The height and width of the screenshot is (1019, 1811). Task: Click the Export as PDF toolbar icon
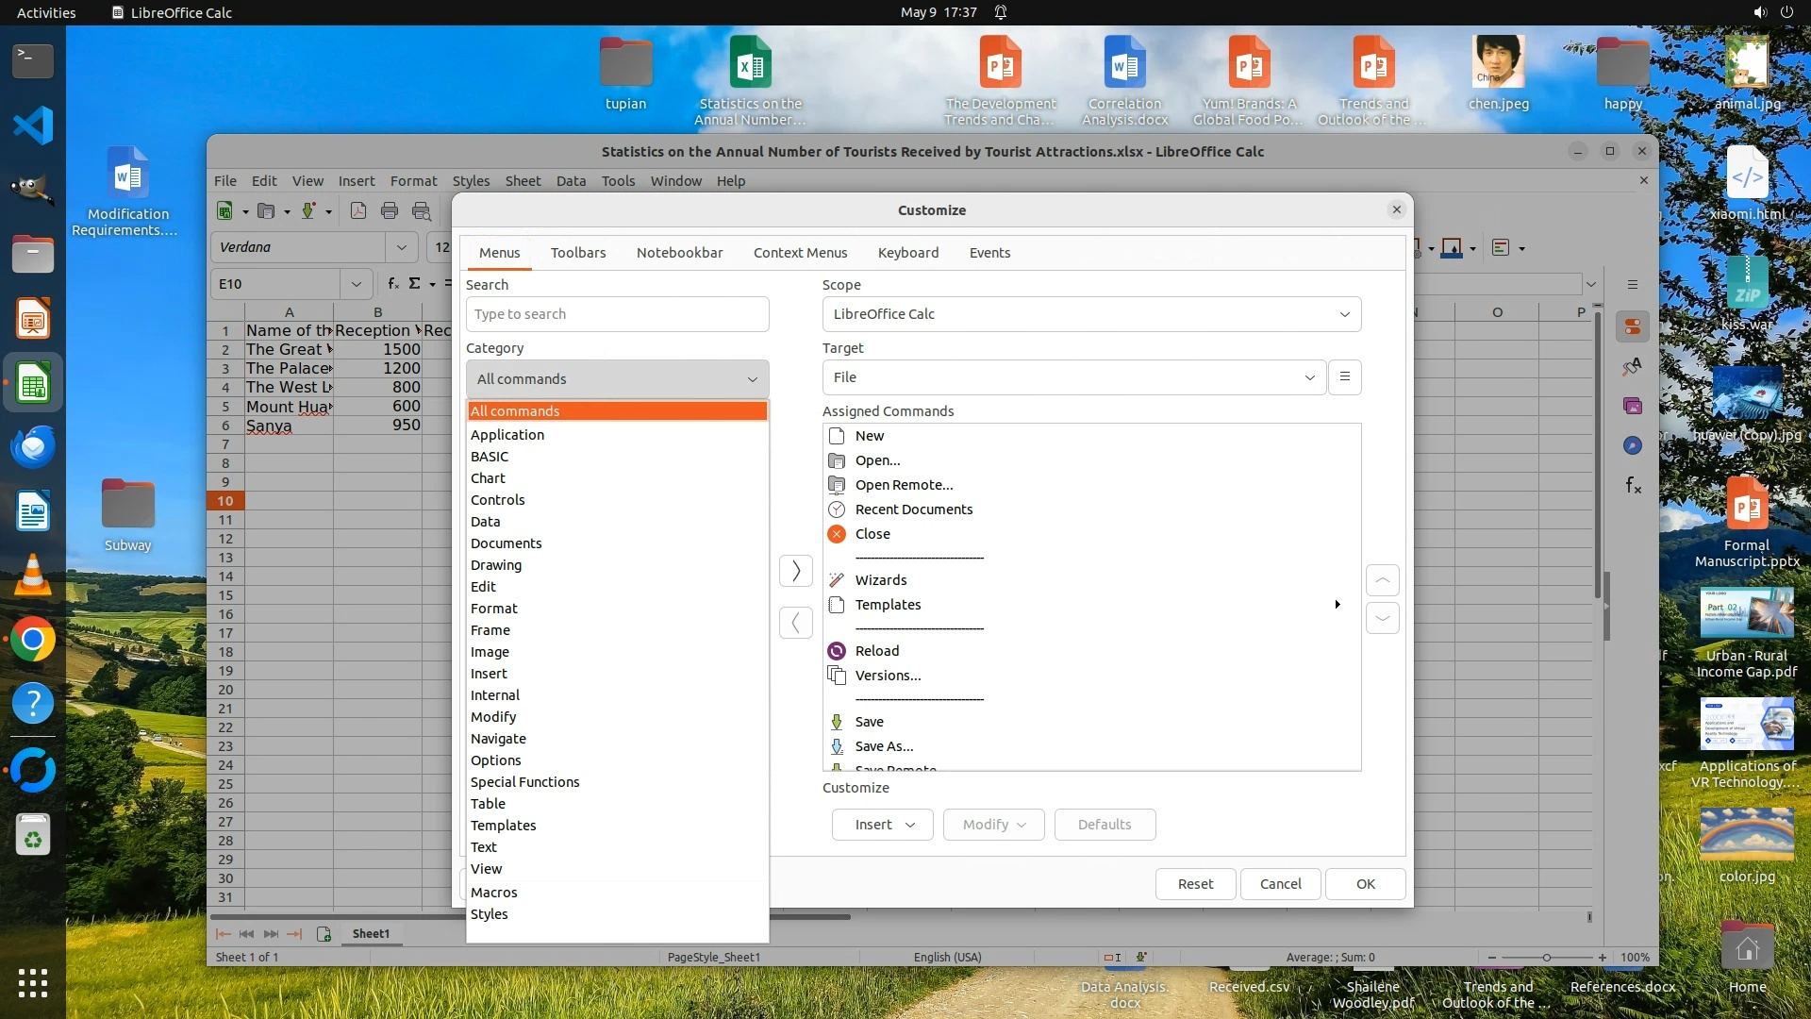click(x=358, y=211)
